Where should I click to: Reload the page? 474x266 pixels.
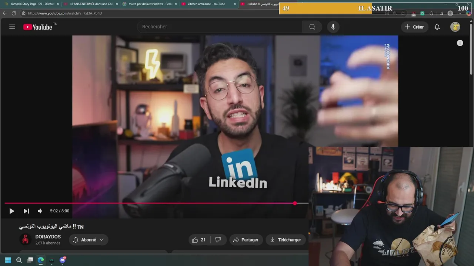pyautogui.click(x=14, y=13)
